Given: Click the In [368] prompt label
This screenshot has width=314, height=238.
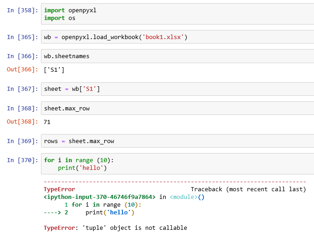Looking at the screenshot, I should pyautogui.click(x=23, y=109).
